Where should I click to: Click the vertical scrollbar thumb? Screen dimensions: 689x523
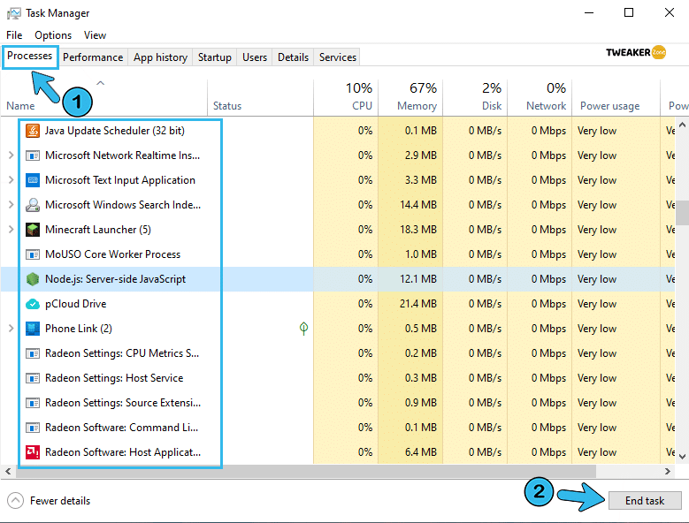click(x=682, y=212)
